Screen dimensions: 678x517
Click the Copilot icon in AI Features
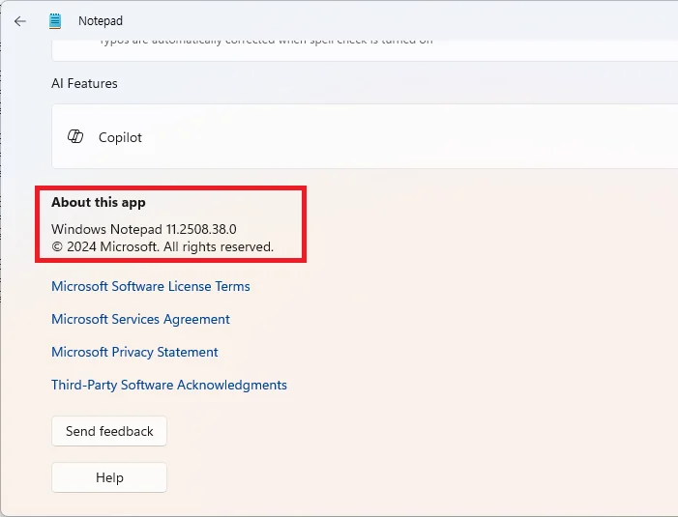pos(75,136)
